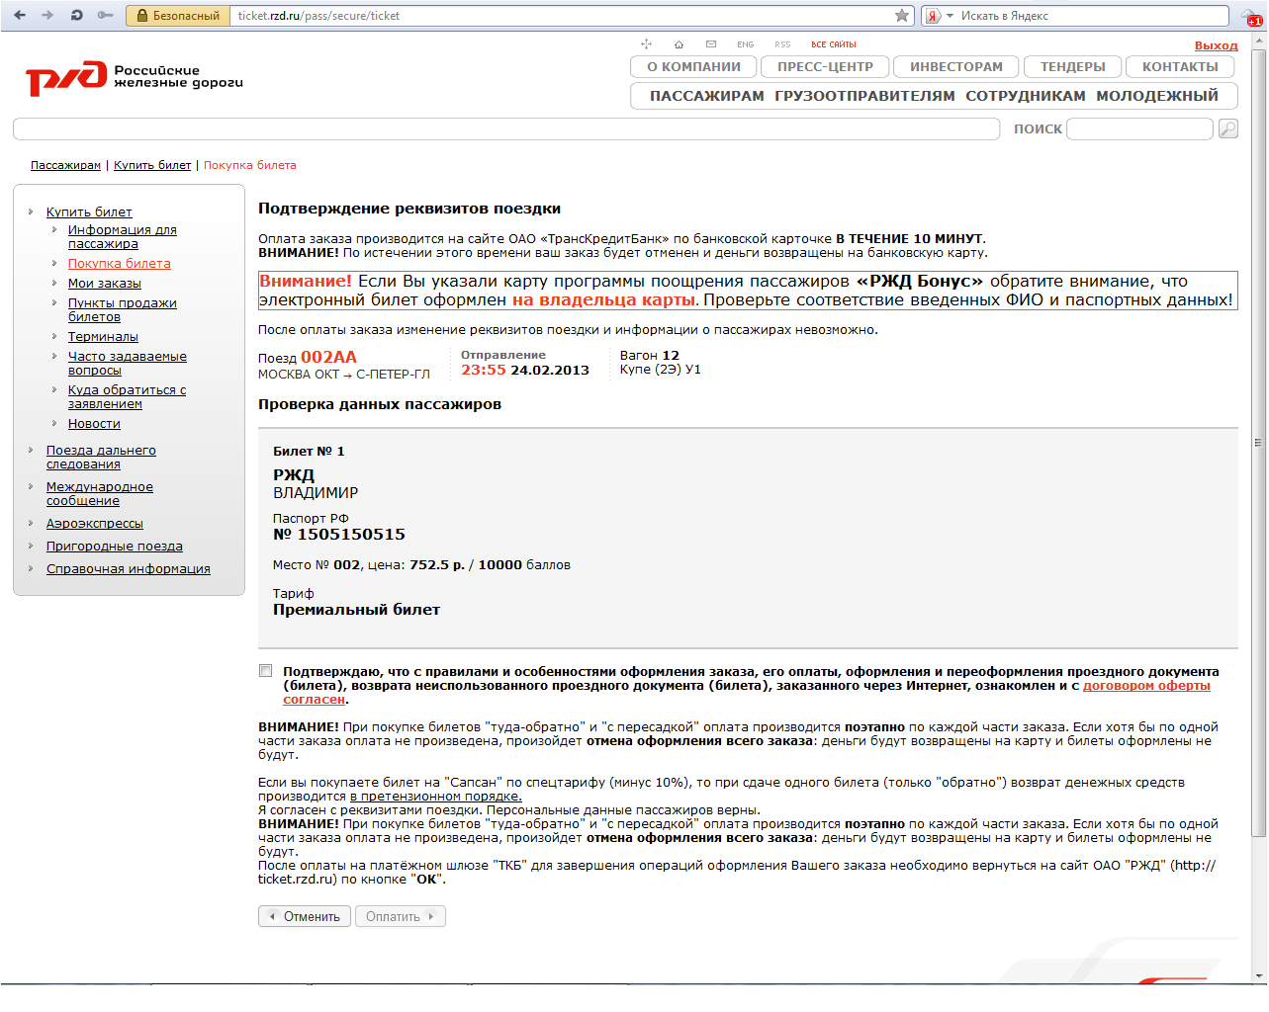Open 'Купить билет' in the sidebar tree
This screenshot has height=1012, width=1269.
click(x=89, y=211)
